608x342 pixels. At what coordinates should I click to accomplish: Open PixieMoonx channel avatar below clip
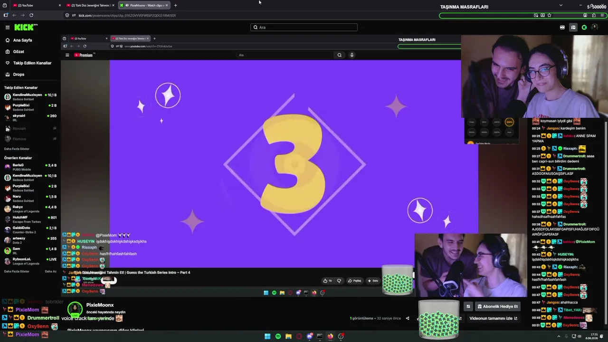75,310
